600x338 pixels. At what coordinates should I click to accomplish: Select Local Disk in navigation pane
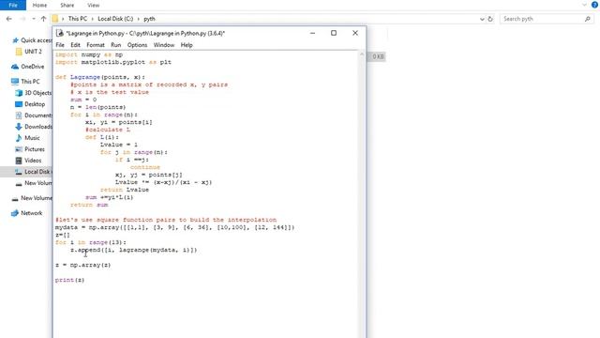pyautogui.click(x=26, y=172)
